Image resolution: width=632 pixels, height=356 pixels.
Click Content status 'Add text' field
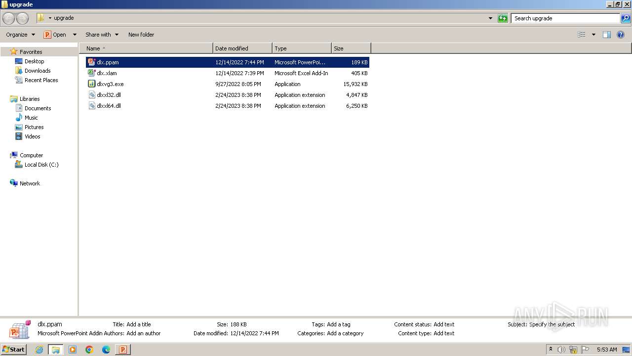pyautogui.click(x=444, y=324)
